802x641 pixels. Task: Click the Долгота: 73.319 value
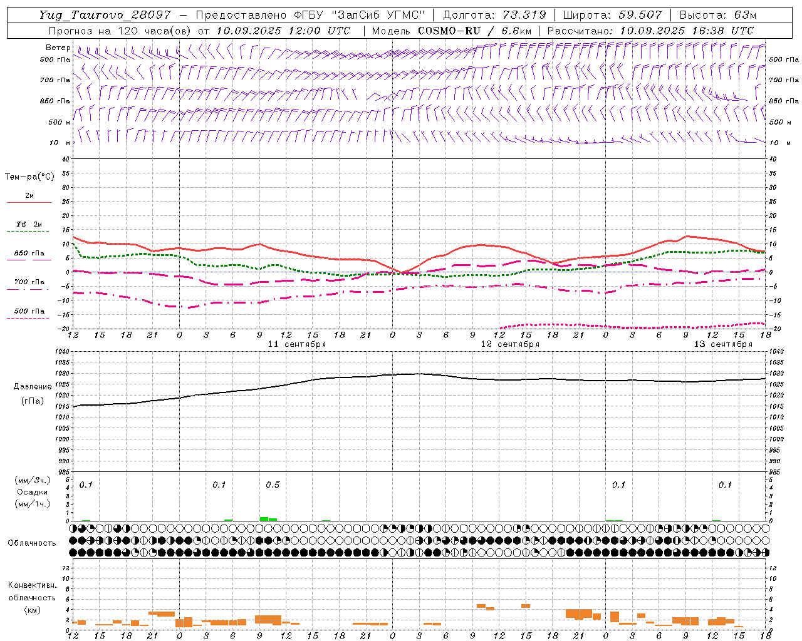[x=494, y=15]
